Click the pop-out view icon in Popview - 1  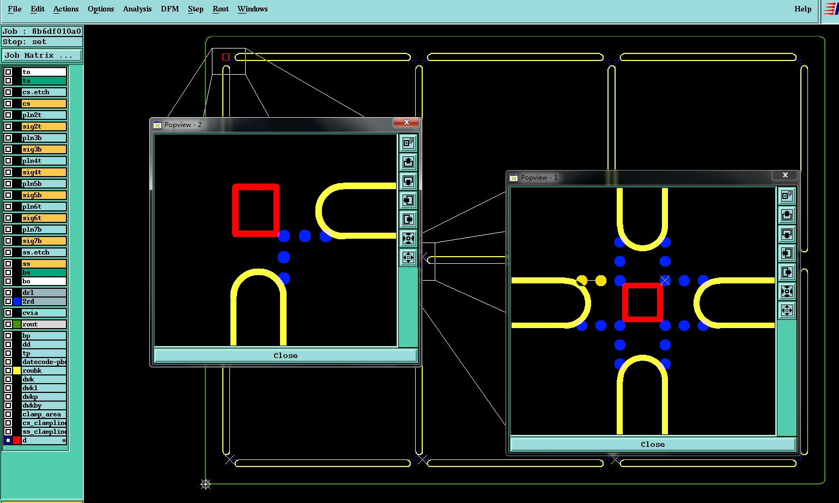coord(787,196)
